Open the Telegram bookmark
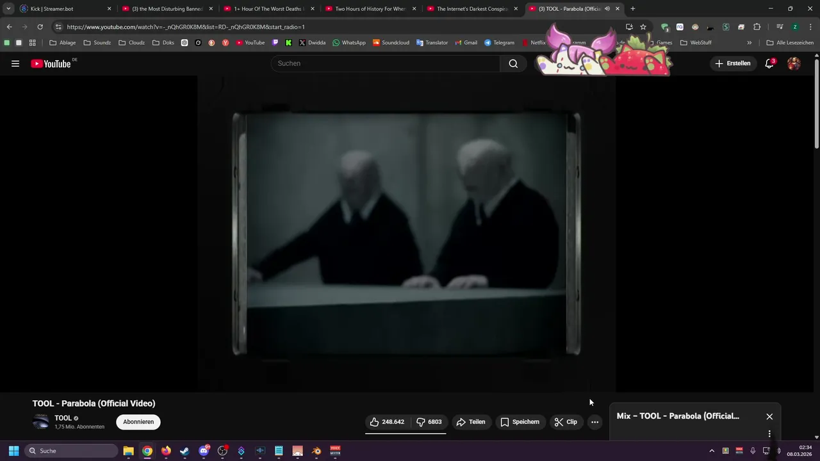 [500, 43]
